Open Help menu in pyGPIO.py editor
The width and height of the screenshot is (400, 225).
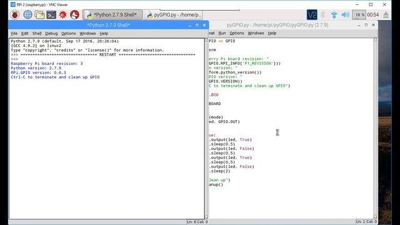272,33
